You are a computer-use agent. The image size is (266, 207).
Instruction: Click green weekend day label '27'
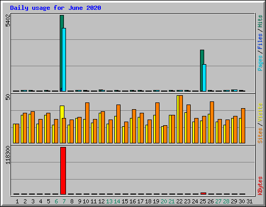(218, 201)
